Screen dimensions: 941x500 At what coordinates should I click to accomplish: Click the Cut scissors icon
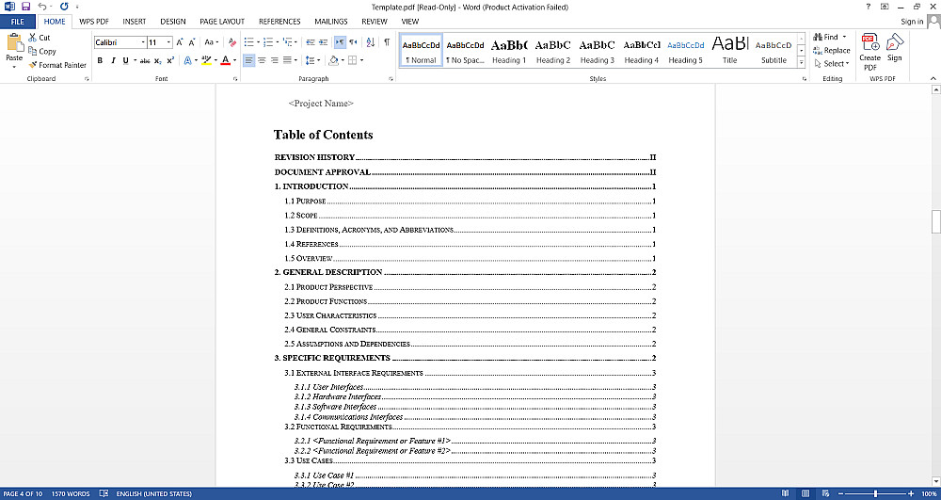(33, 38)
